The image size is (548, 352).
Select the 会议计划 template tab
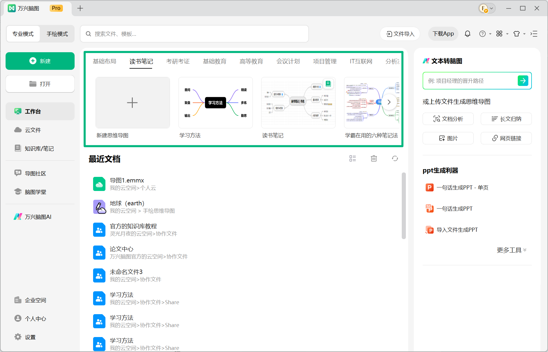pyautogui.click(x=288, y=61)
